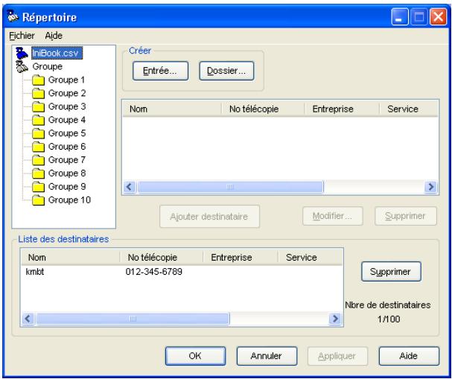Sort upper list by No télécopie column
The image size is (452, 379).
point(263,109)
